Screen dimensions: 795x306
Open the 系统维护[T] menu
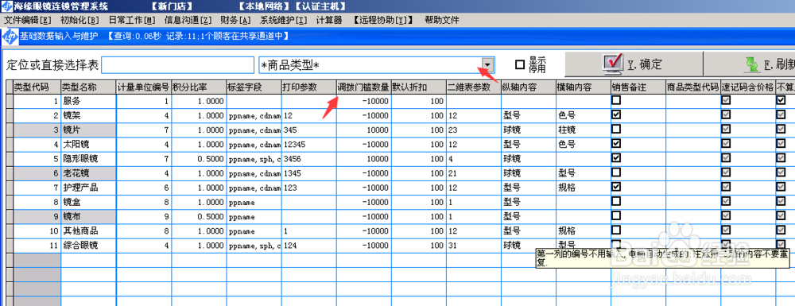point(284,20)
